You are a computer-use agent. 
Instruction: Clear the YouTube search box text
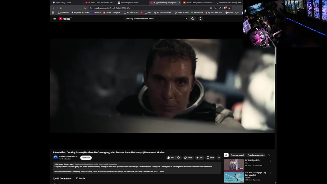[186, 19]
